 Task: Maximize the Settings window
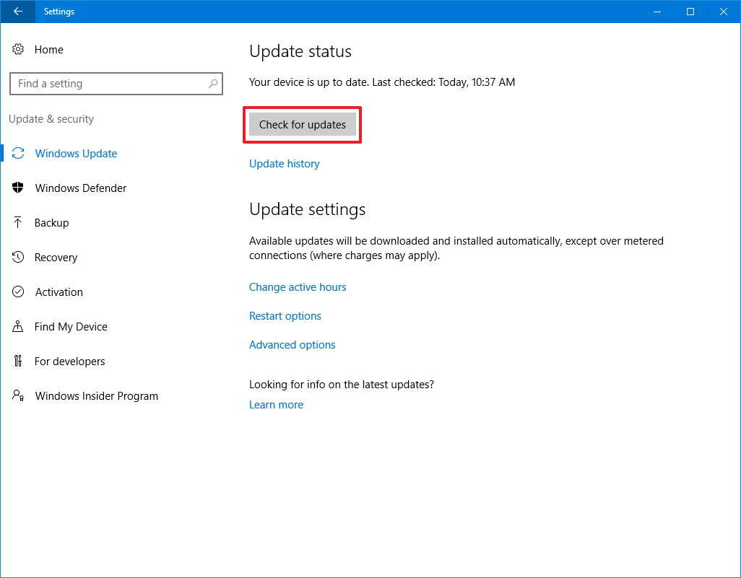[x=690, y=12]
